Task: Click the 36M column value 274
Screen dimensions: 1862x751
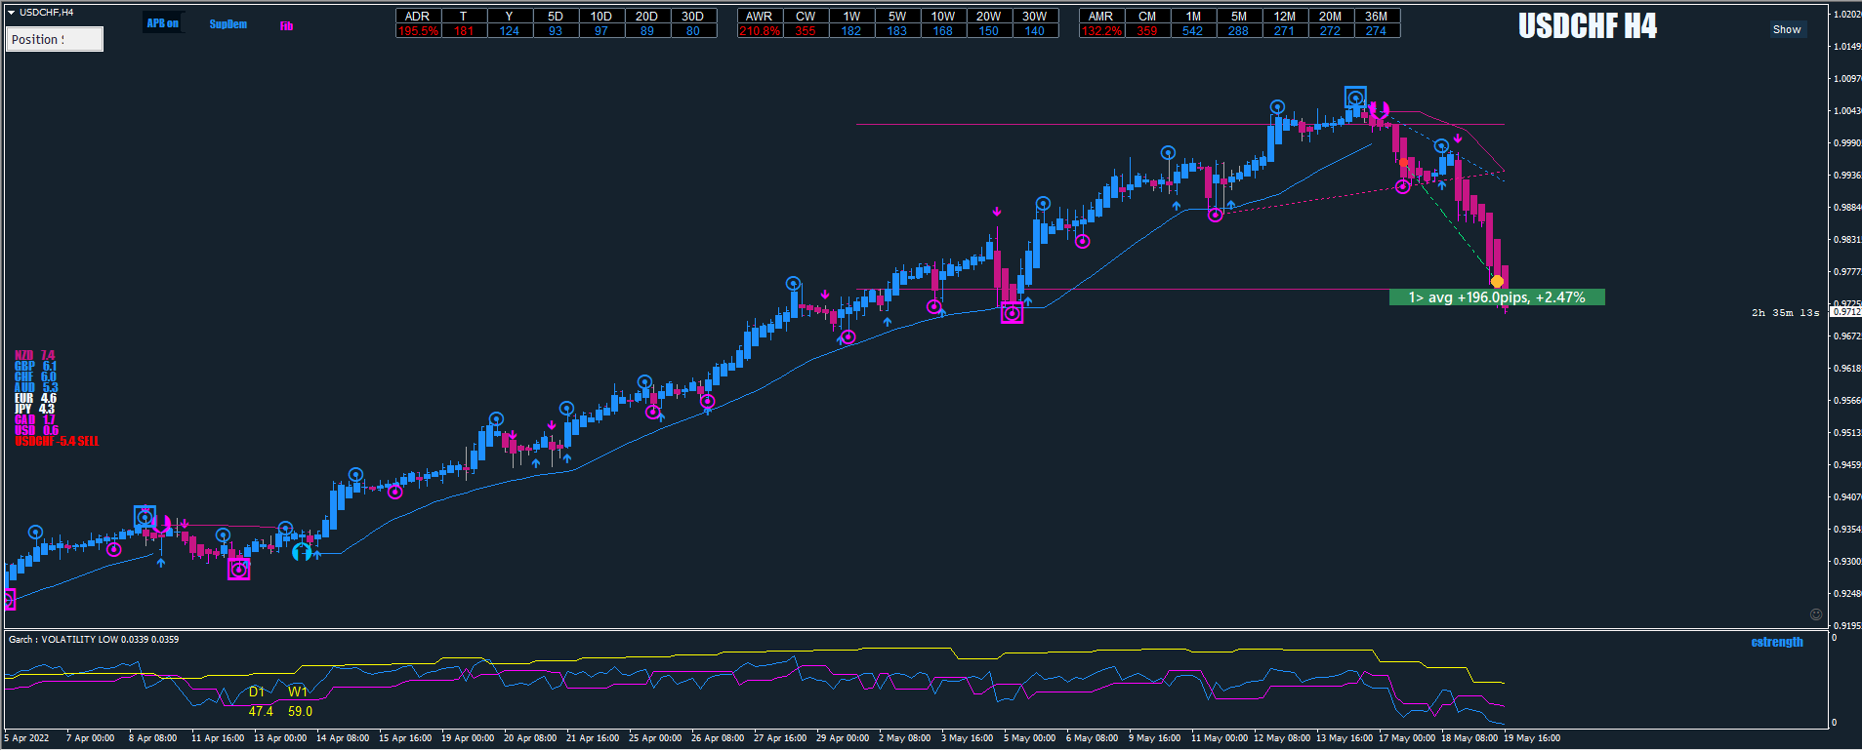Action: click(1377, 31)
